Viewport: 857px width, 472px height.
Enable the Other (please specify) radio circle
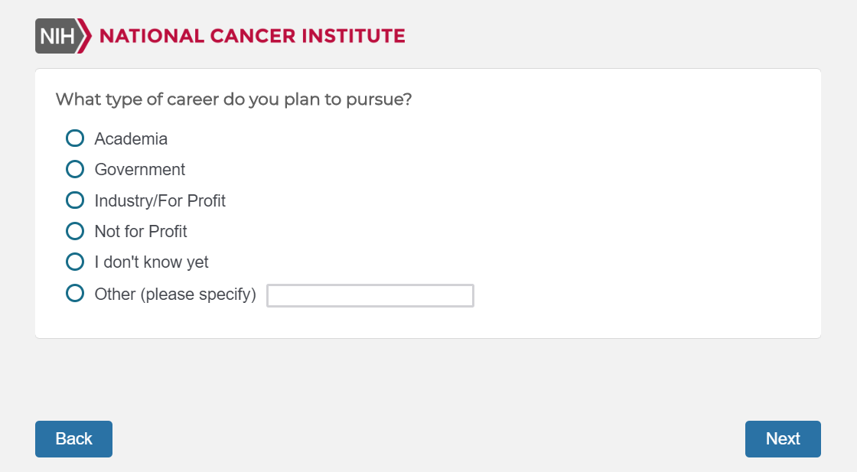(x=75, y=294)
